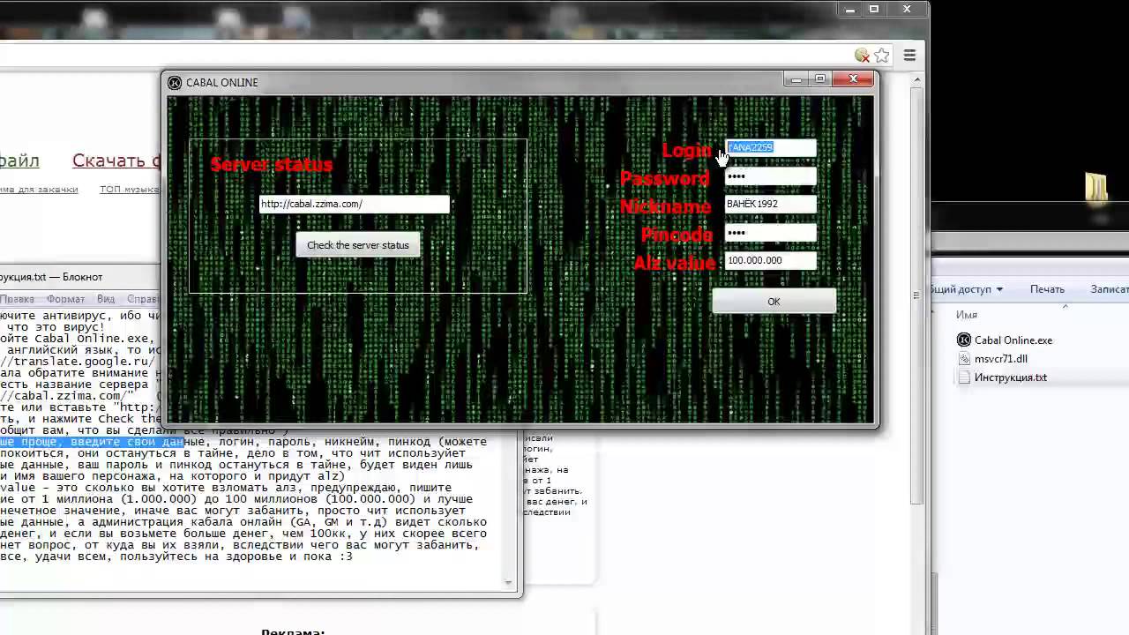
Task: Select the msvcr71.dll file icon in Explorer
Action: click(964, 359)
